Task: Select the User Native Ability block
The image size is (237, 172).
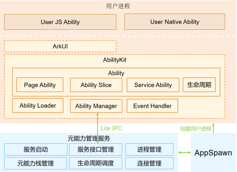Action: (175, 22)
